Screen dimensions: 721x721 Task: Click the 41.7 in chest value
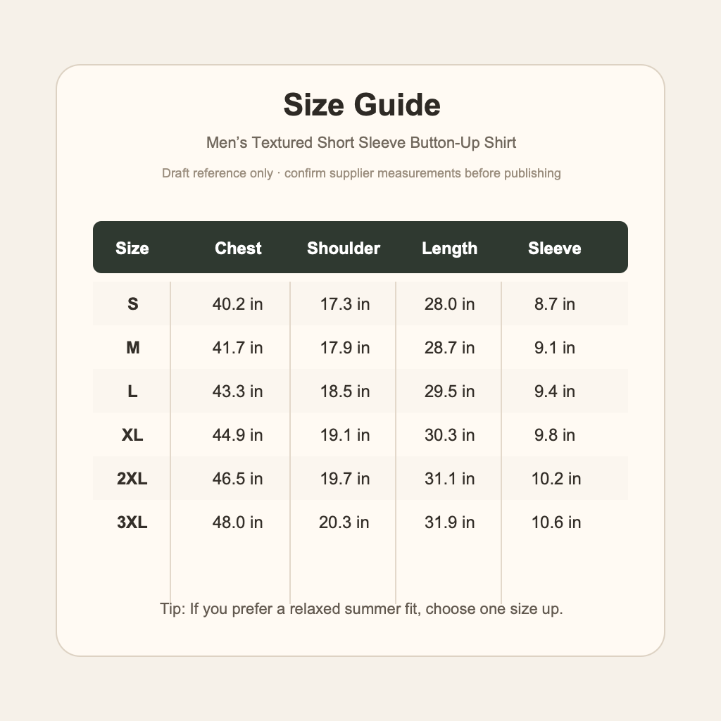coord(237,348)
